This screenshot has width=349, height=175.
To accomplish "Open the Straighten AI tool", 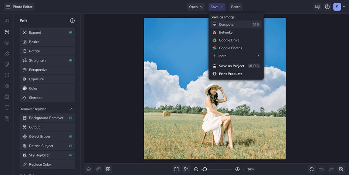I will pyautogui.click(x=47, y=60).
